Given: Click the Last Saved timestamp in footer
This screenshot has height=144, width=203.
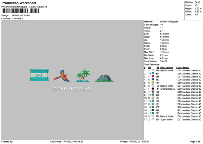Looking at the screenshot, I should click(x=67, y=142).
